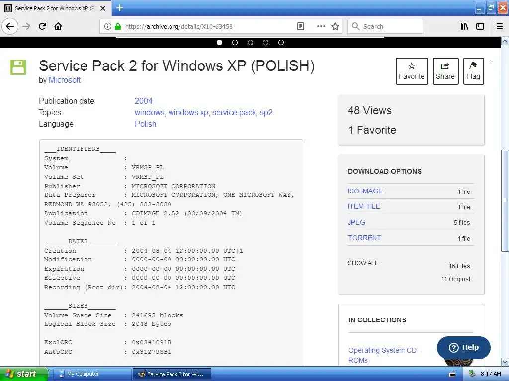Click the green secure padlock icon
The height and width of the screenshot is (381, 509).
pos(118,26)
